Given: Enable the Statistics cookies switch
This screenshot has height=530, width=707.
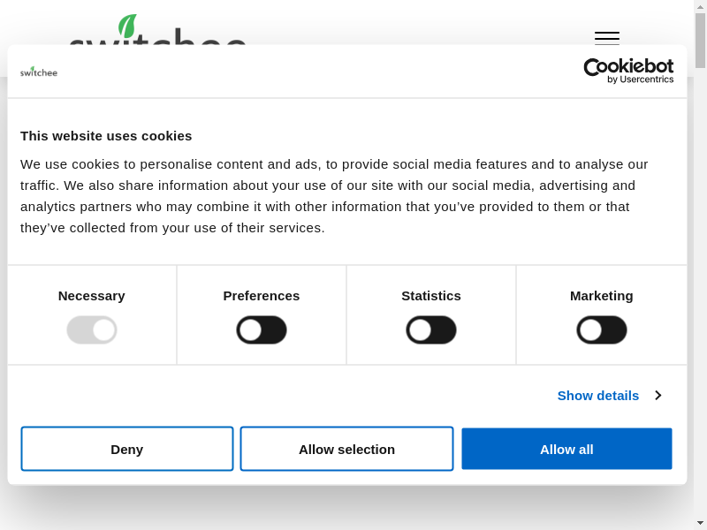Looking at the screenshot, I should [x=431, y=330].
